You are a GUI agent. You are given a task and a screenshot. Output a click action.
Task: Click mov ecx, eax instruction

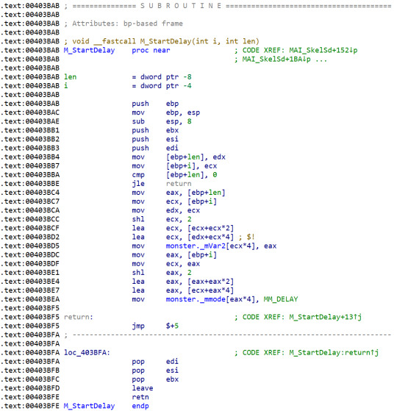click(165, 264)
